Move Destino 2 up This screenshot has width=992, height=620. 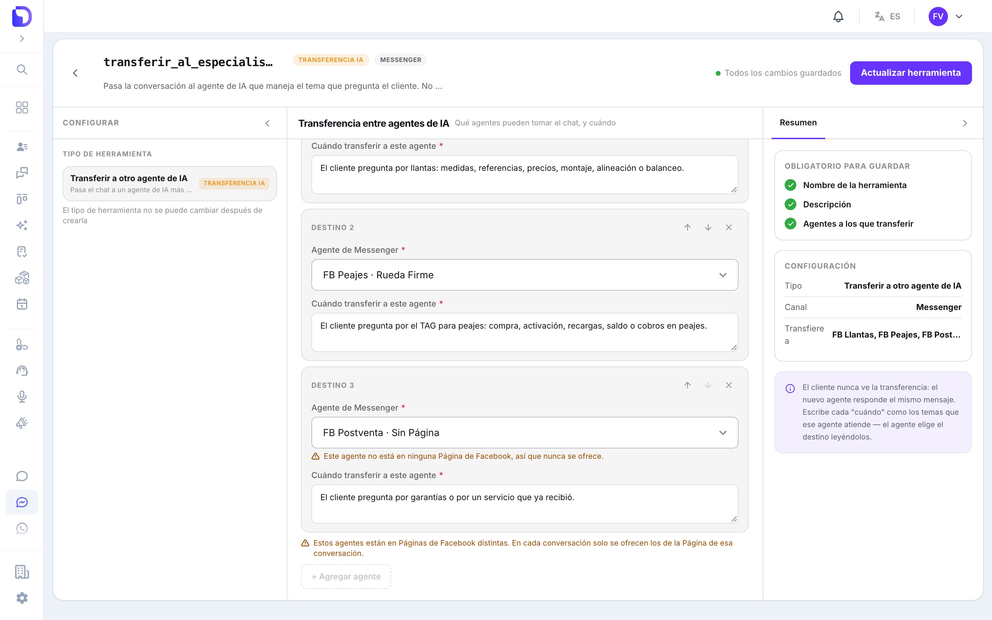(x=688, y=227)
